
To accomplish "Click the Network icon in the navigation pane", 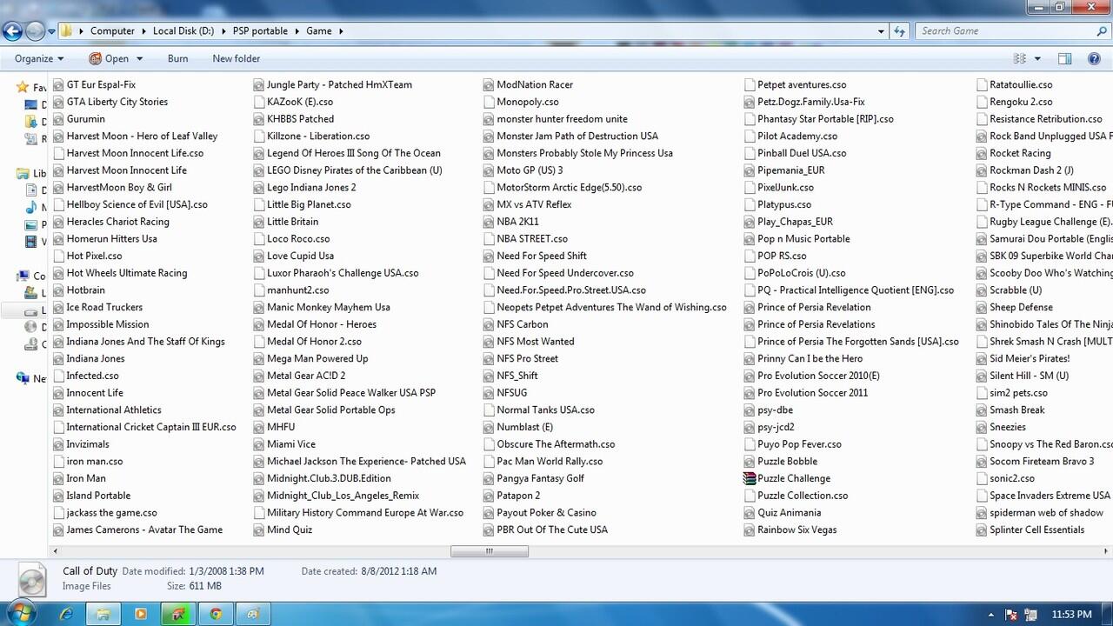I will click(x=23, y=378).
